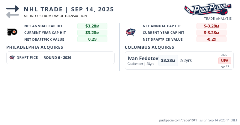
Task: Click Columbus current year cap hit value
Action: coord(211,33)
